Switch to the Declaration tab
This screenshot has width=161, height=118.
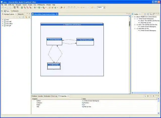click(x=47, y=96)
